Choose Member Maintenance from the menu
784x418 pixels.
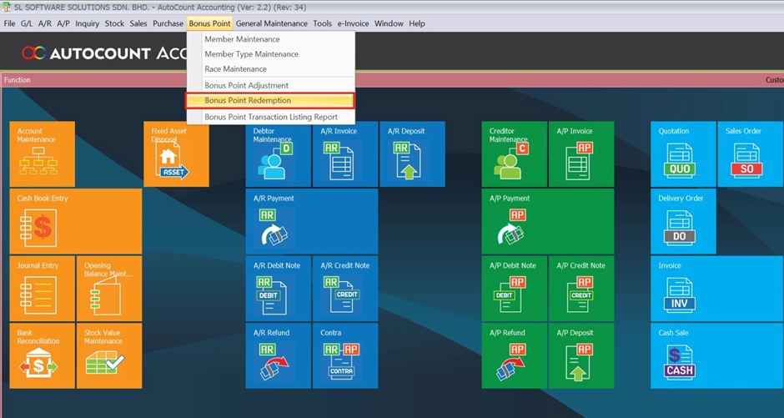242,39
